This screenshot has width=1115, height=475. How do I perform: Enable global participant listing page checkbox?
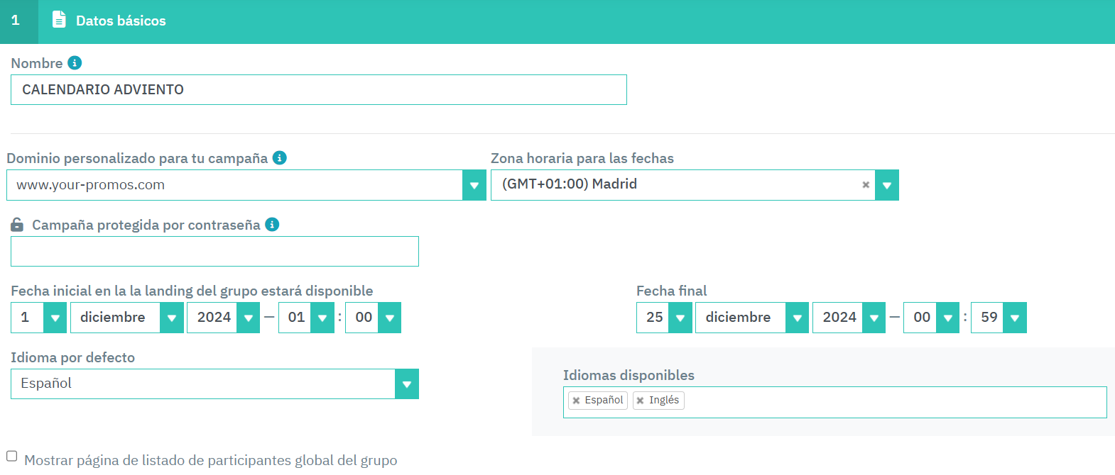click(x=12, y=456)
